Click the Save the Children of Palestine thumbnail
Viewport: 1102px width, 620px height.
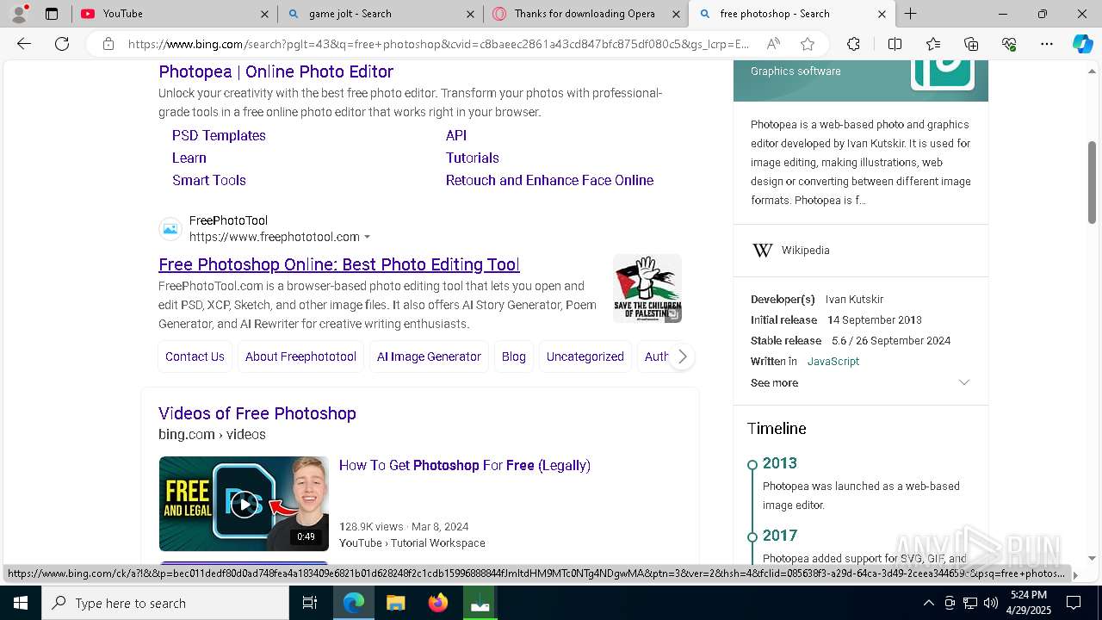(x=647, y=288)
